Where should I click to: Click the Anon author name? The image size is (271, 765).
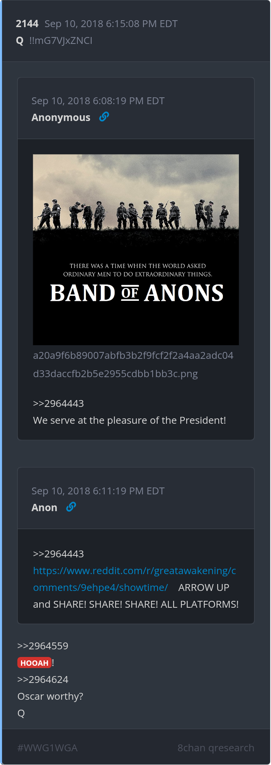click(44, 508)
